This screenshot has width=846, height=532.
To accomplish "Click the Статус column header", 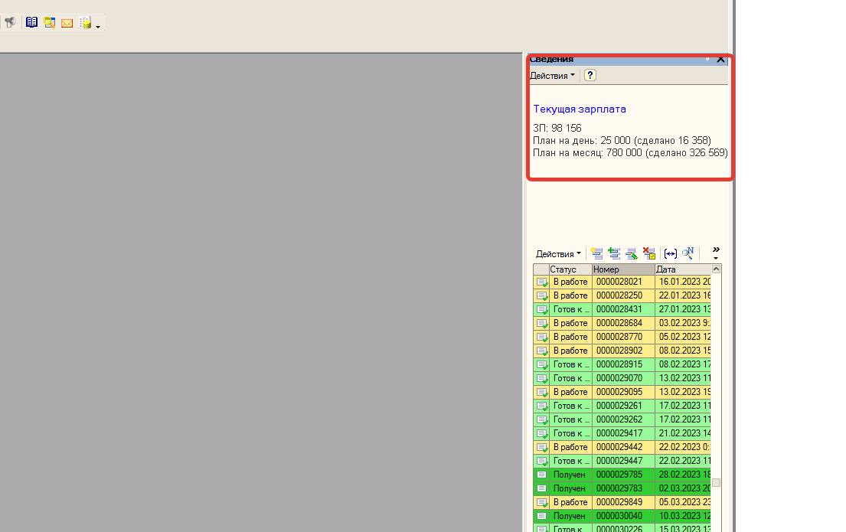I will pyautogui.click(x=570, y=269).
